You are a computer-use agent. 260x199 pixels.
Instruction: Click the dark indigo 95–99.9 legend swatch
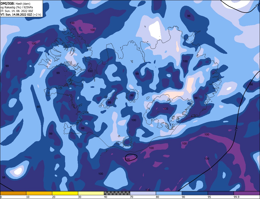[221, 193]
